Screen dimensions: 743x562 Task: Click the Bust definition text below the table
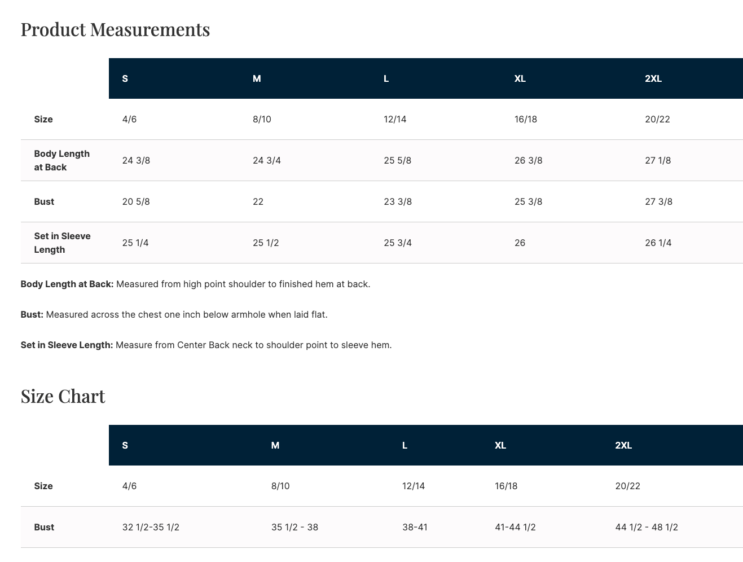(x=174, y=314)
